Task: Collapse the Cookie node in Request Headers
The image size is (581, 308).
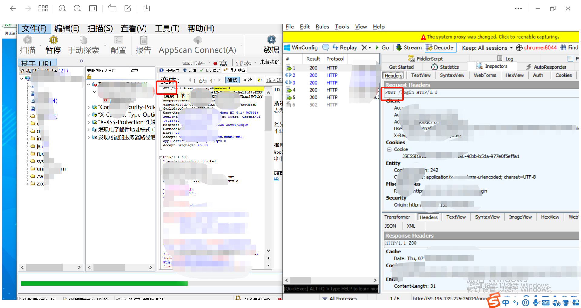Action: click(389, 149)
